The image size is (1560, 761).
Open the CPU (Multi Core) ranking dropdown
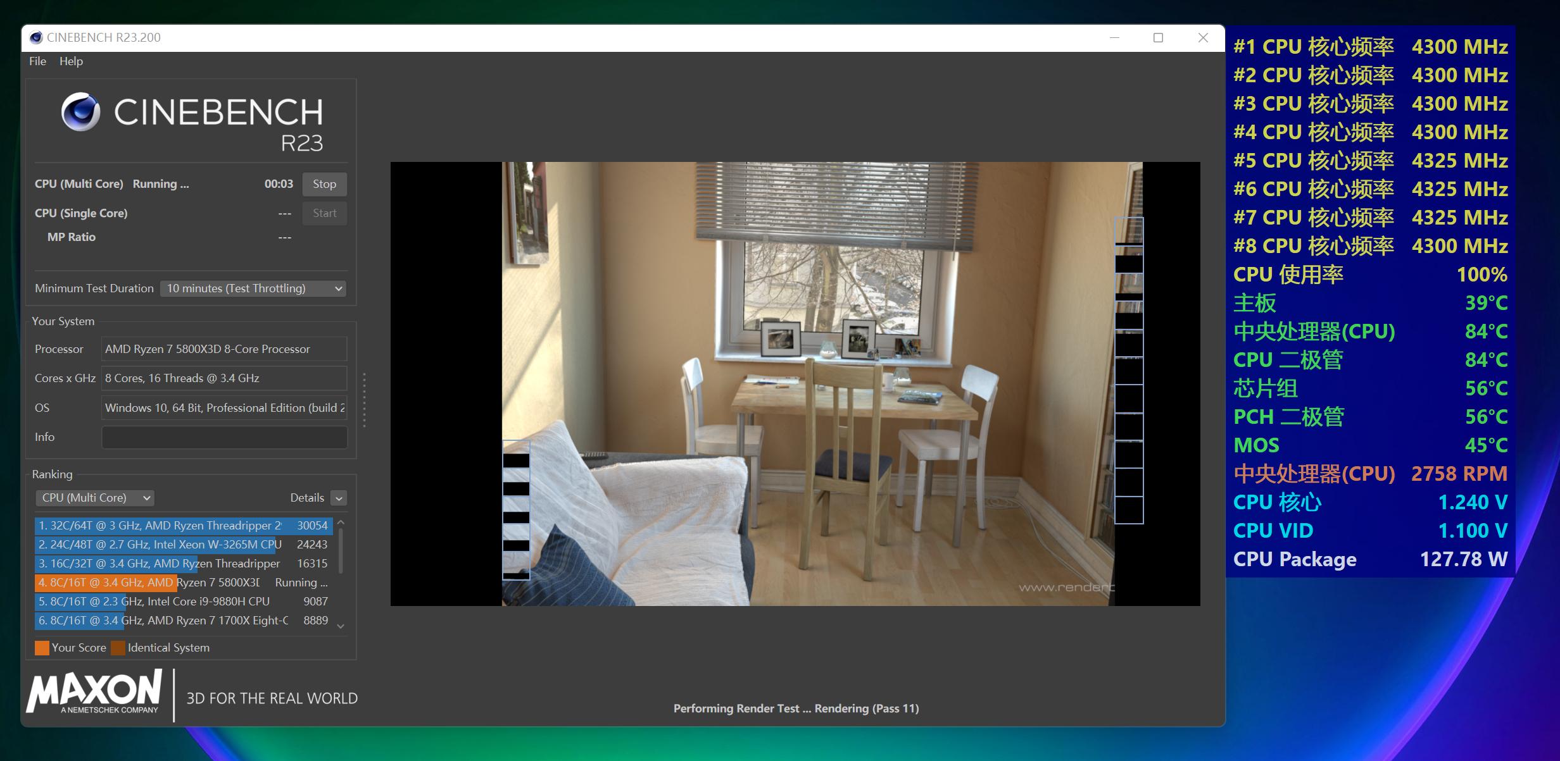pos(96,498)
